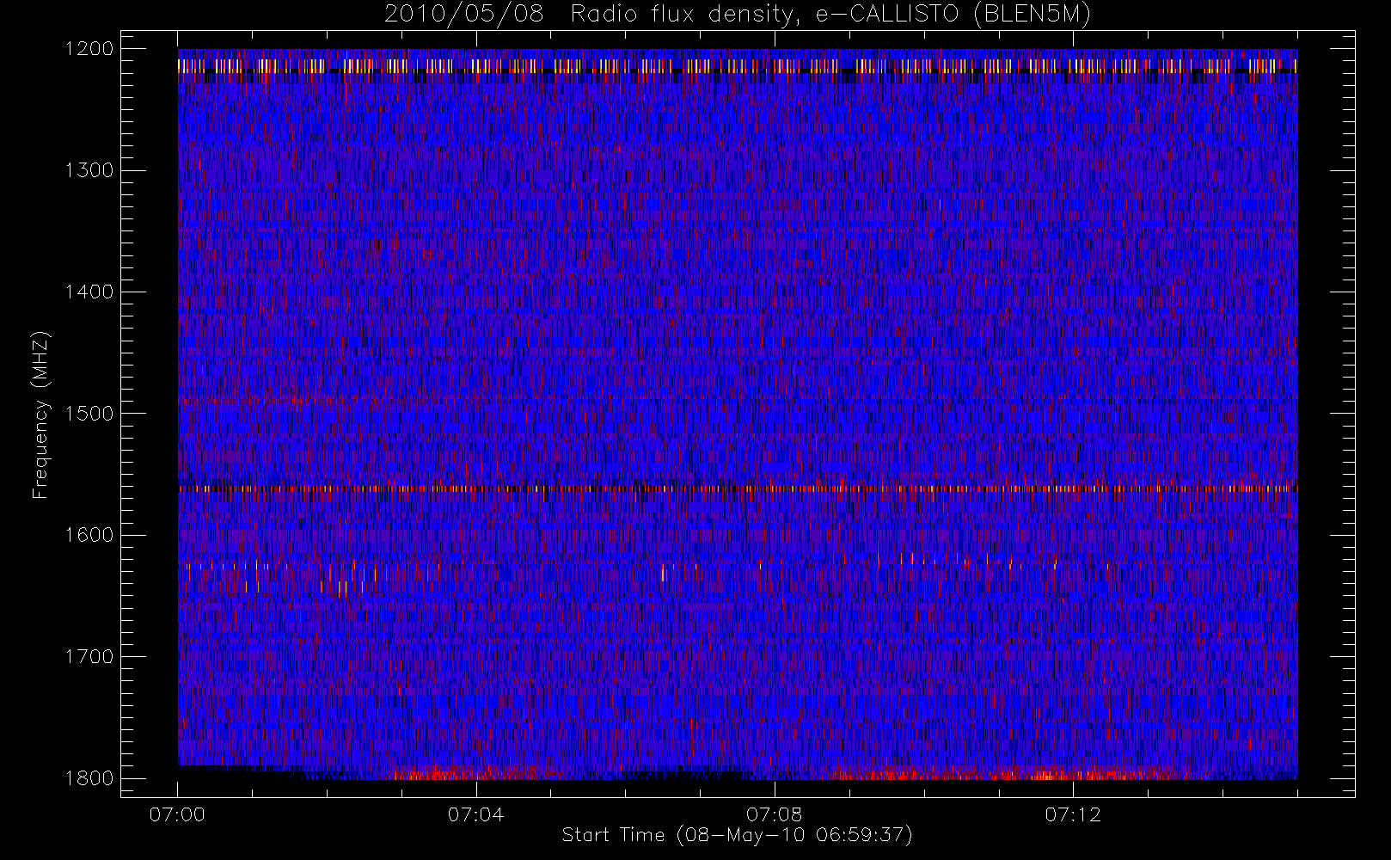Click the 1800 frequency tick label
Viewport: 1391px width, 860px height.
[89, 777]
